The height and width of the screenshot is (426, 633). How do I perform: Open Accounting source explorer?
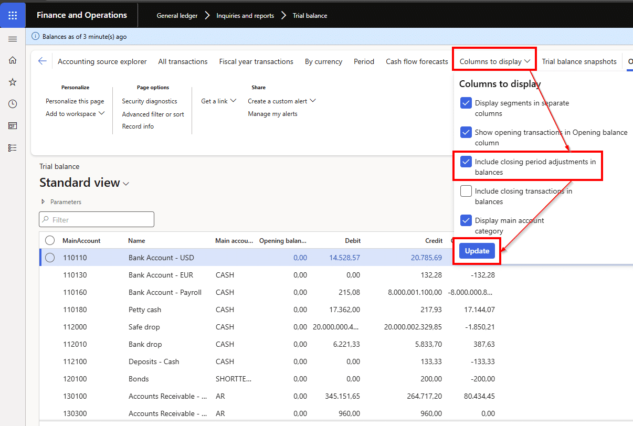click(102, 61)
